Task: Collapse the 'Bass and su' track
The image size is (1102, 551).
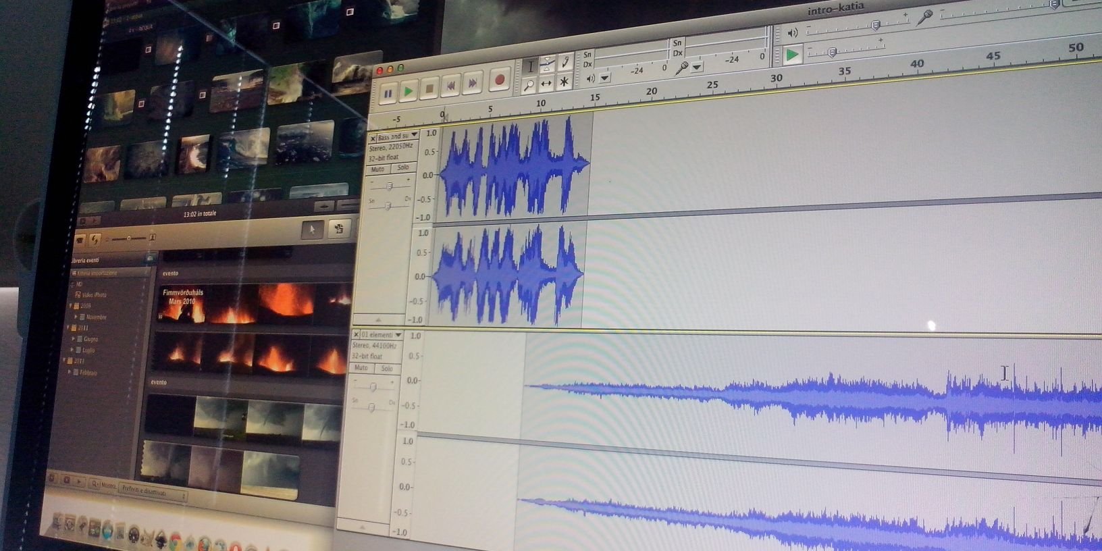Action: pos(378,319)
